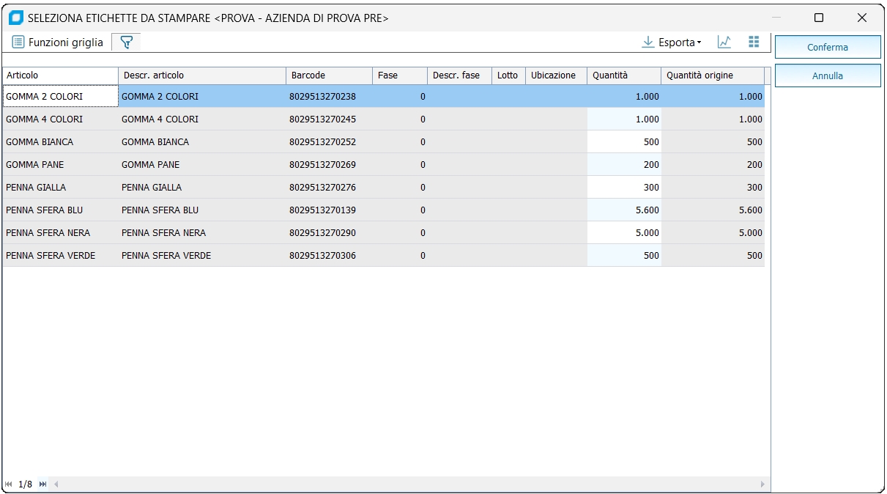The height and width of the screenshot is (494, 887).
Task: Jump to last record navigation icon
Action: pyautogui.click(x=42, y=484)
